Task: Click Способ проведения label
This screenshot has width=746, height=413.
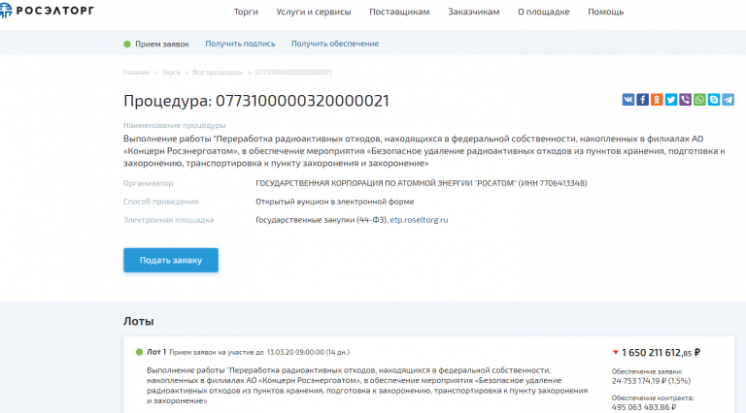Action: click(161, 202)
